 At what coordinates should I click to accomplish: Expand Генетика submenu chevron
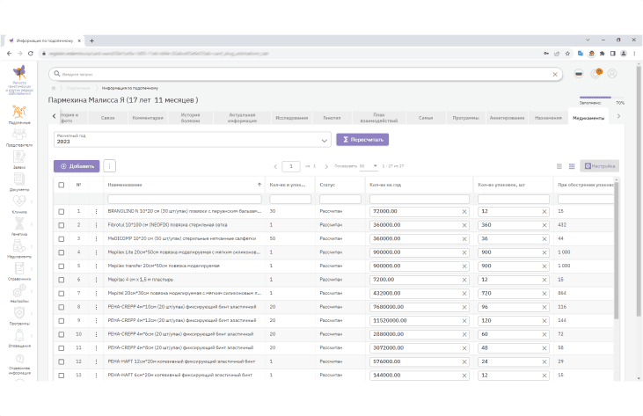coord(32,223)
